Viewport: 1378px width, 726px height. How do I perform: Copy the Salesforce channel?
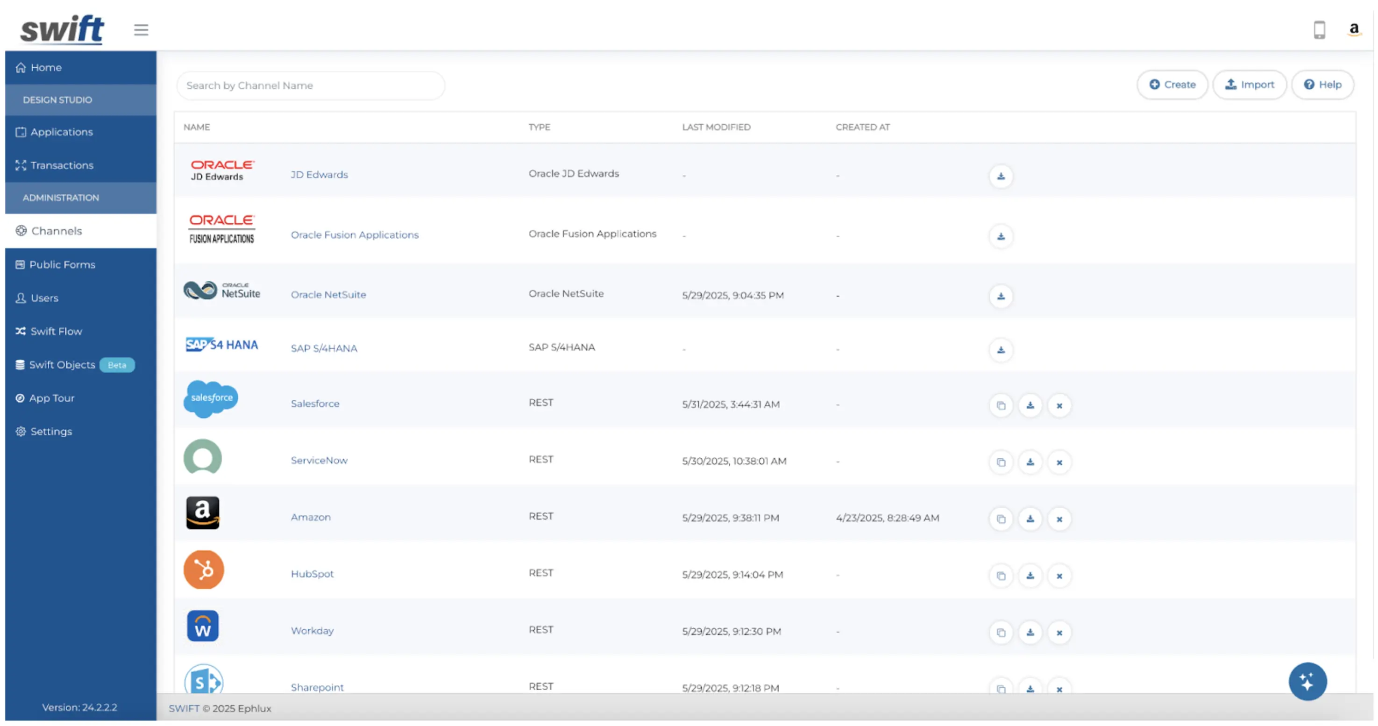1000,406
